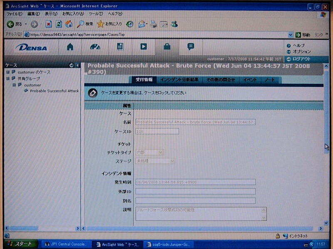Switch to sse5-isdn Juniper taskbar item
This screenshot has width=333, height=249.
coord(169,244)
